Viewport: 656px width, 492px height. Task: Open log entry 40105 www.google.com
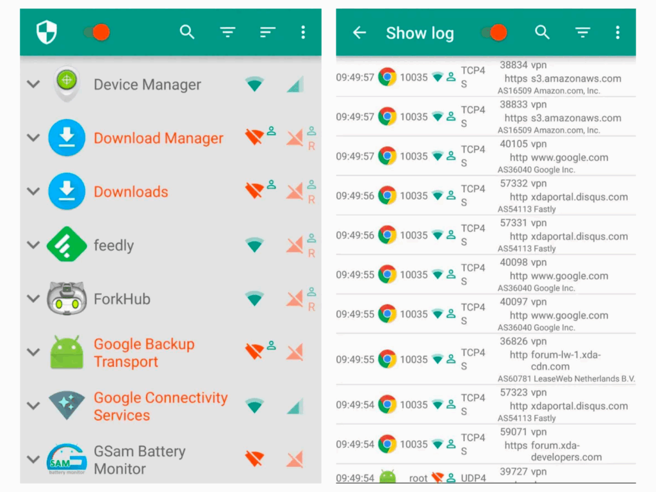click(486, 156)
